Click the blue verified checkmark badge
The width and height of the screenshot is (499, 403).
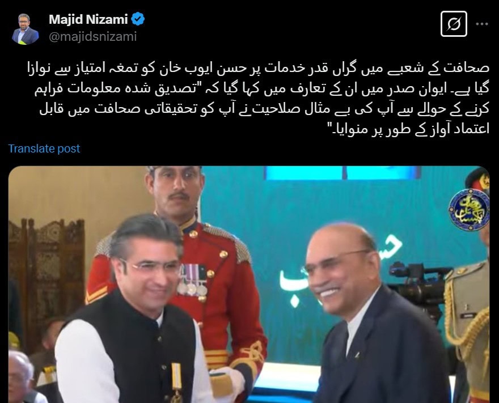(138, 19)
